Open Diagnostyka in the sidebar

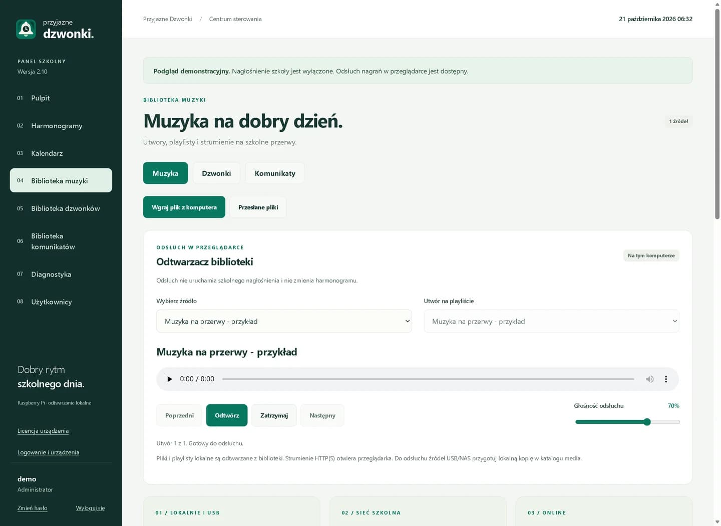click(x=61, y=274)
